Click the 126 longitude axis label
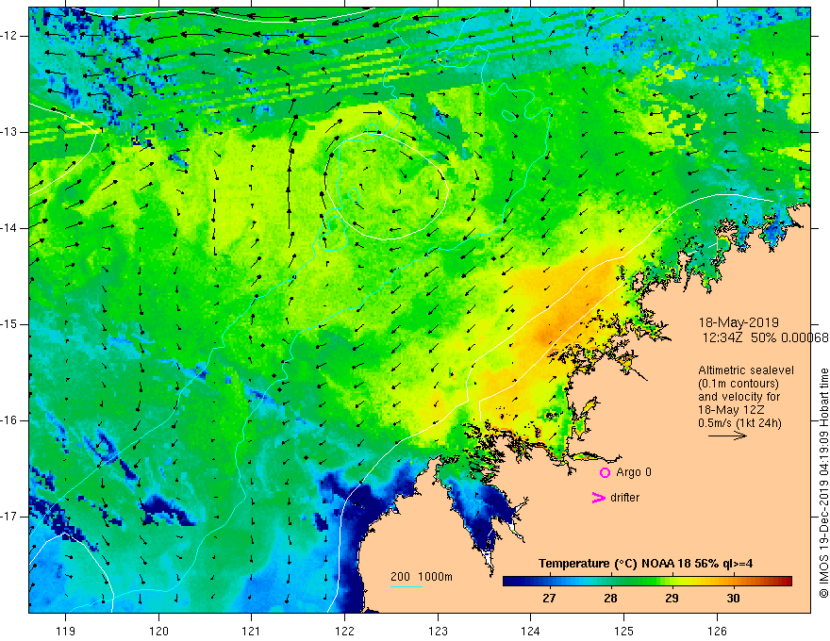 tap(717, 631)
